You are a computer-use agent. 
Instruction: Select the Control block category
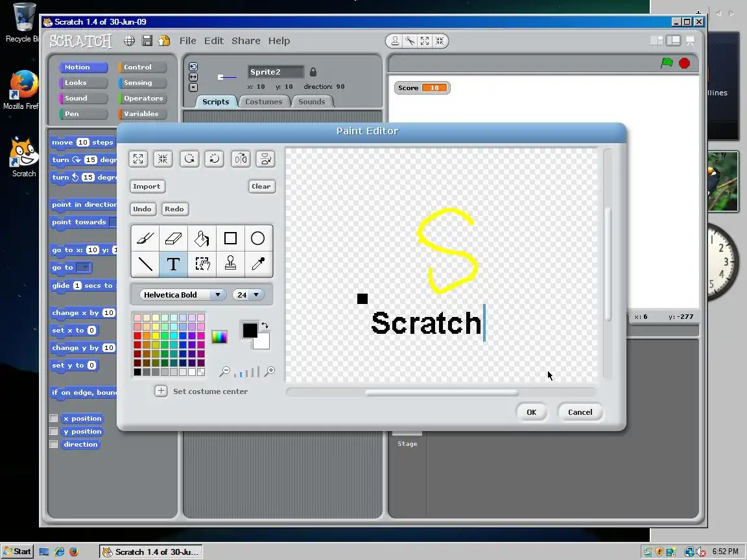click(x=142, y=67)
